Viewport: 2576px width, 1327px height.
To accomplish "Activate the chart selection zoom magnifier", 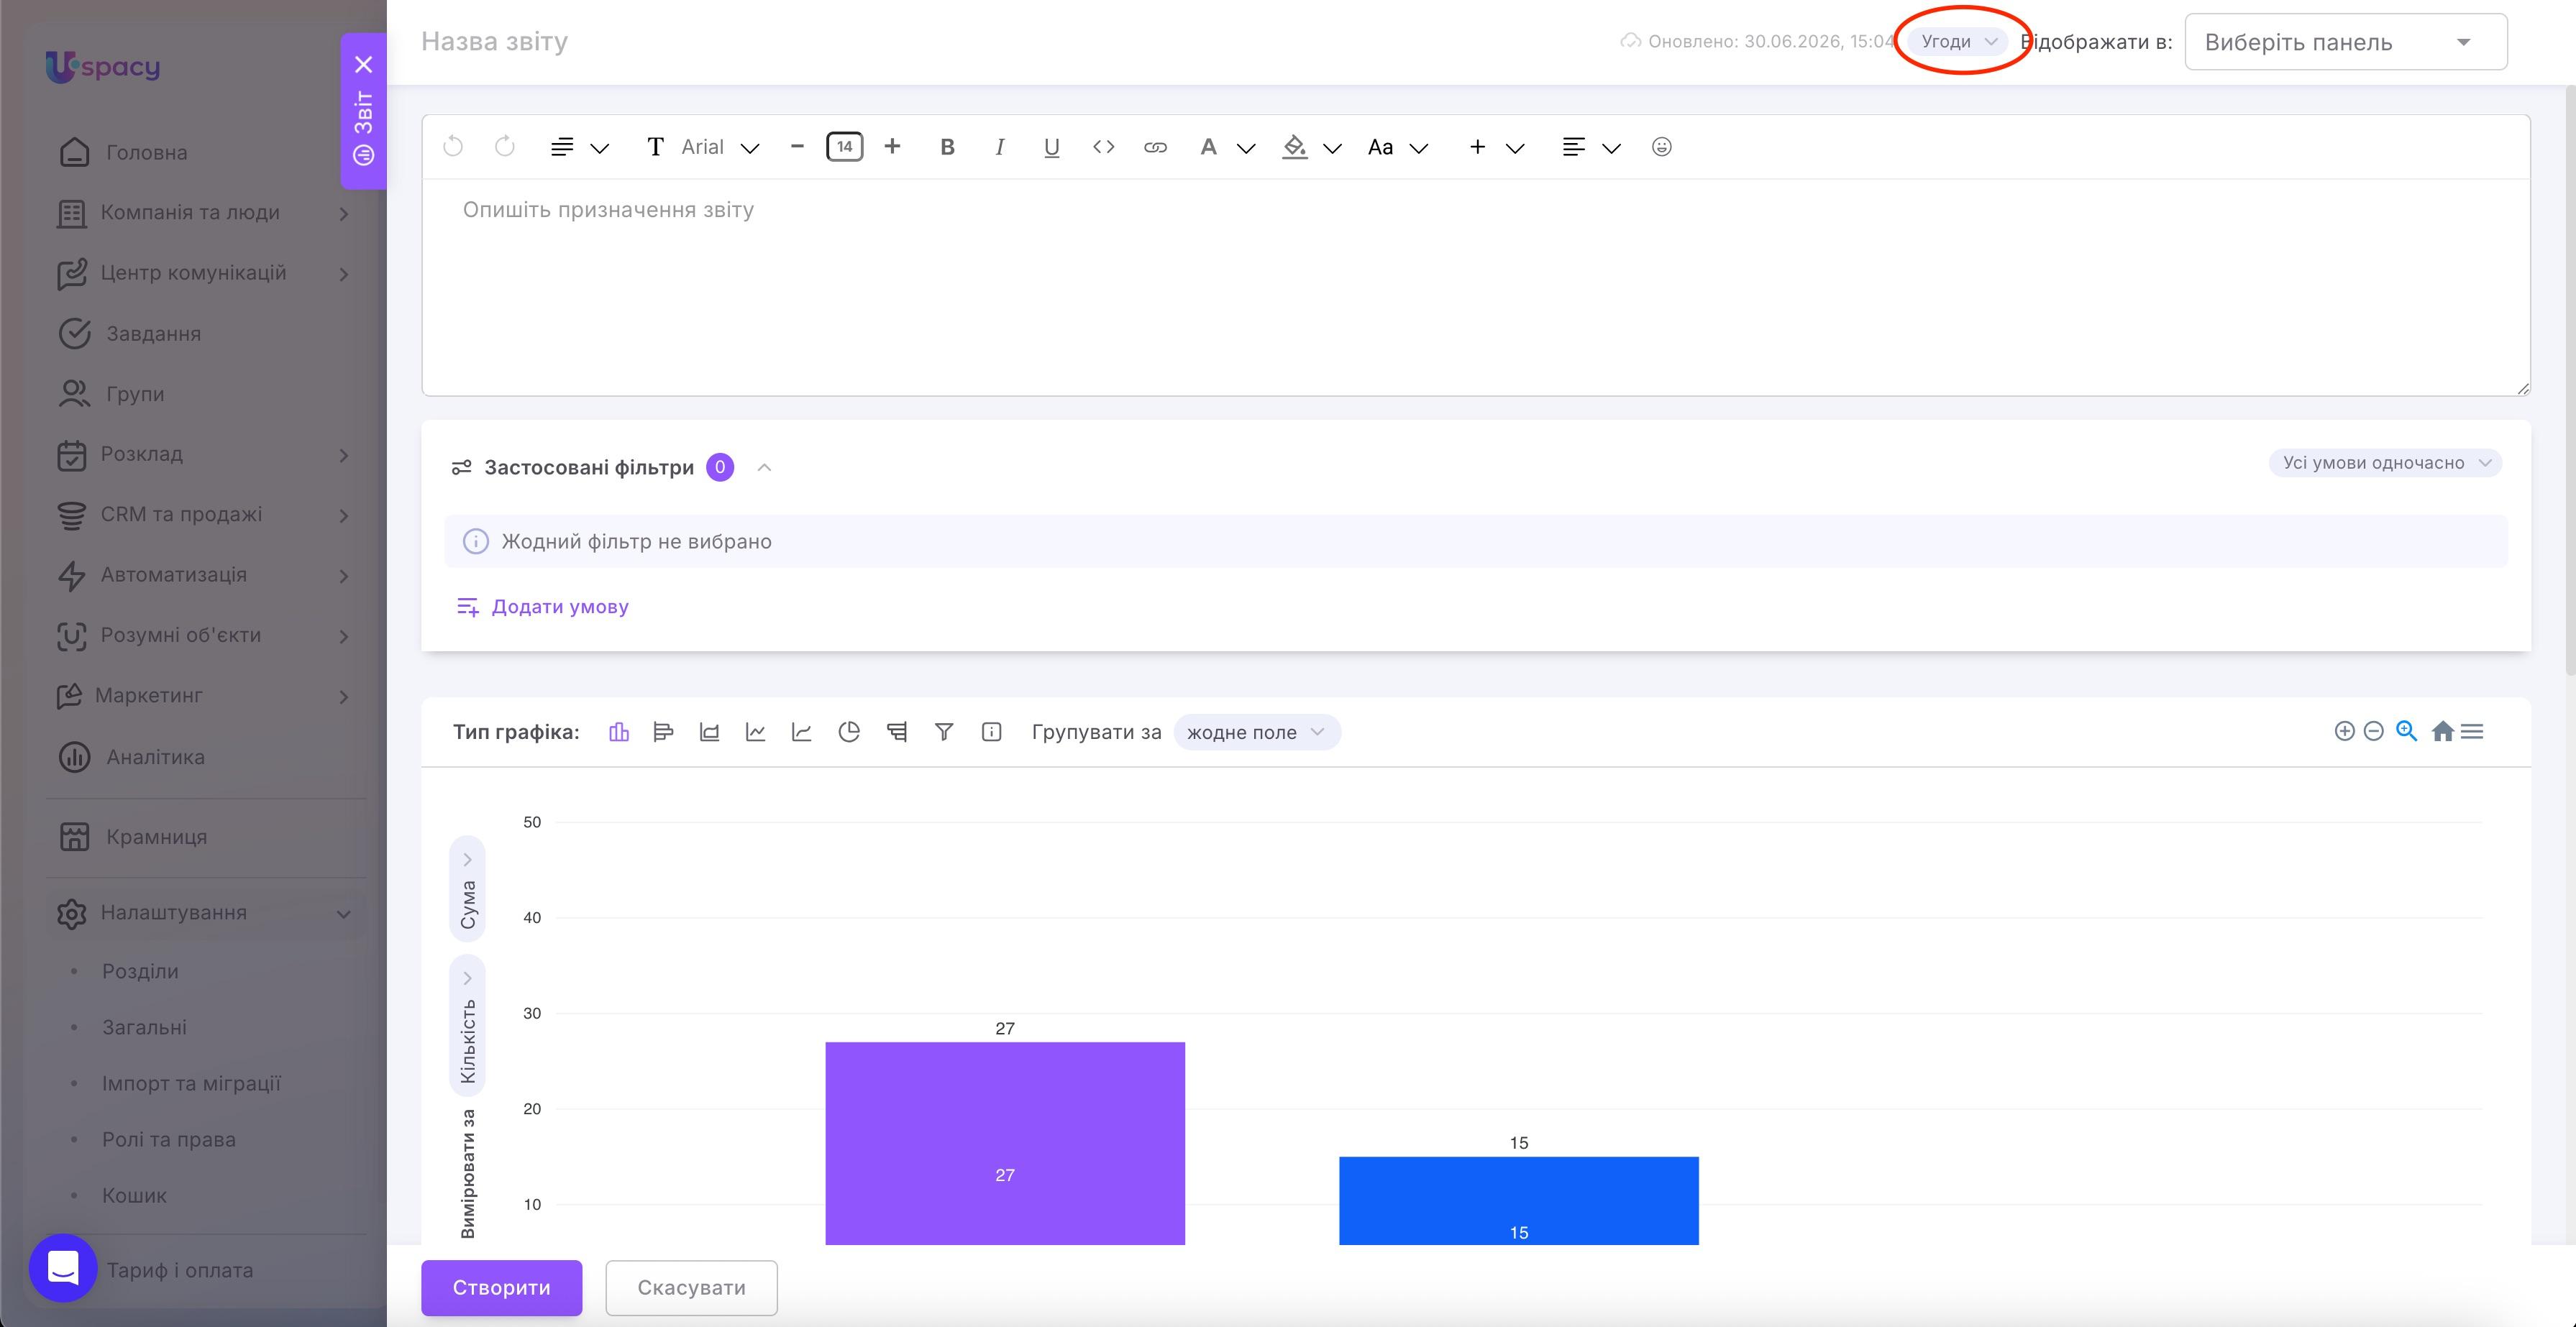I will tap(2407, 732).
